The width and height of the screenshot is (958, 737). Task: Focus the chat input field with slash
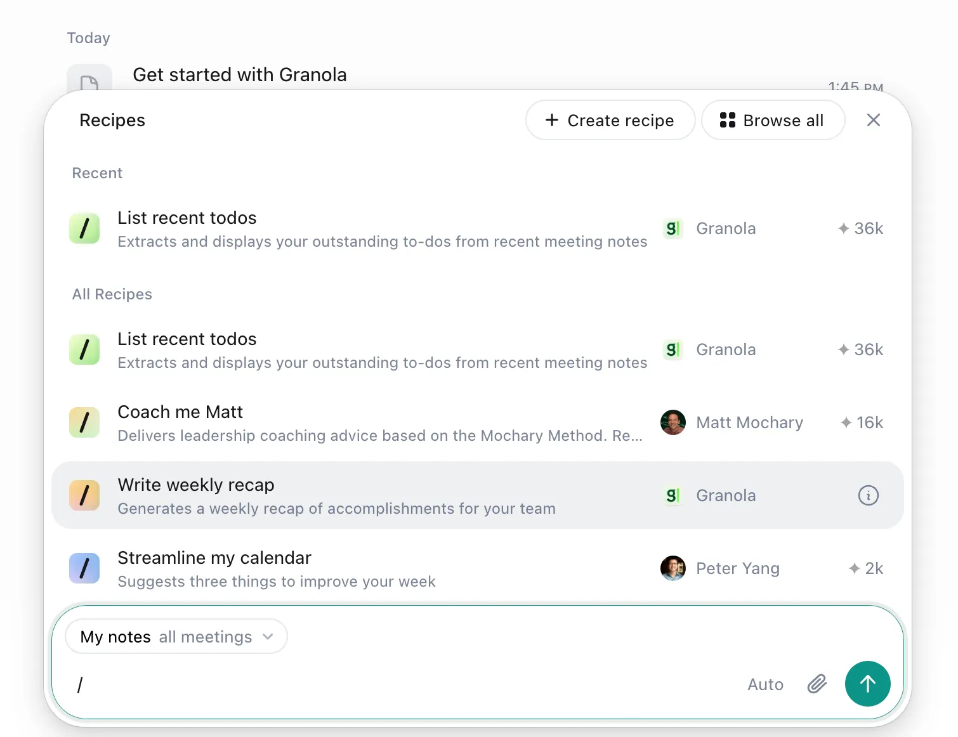point(406,685)
